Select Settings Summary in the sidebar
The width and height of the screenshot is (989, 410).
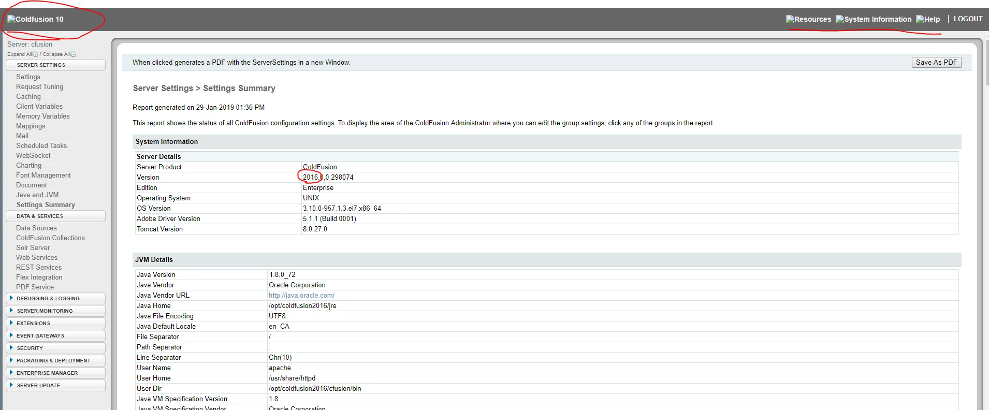click(46, 204)
